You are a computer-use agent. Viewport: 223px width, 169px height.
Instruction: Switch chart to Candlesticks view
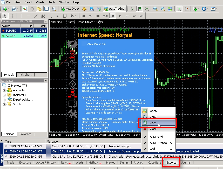tap(139, 9)
